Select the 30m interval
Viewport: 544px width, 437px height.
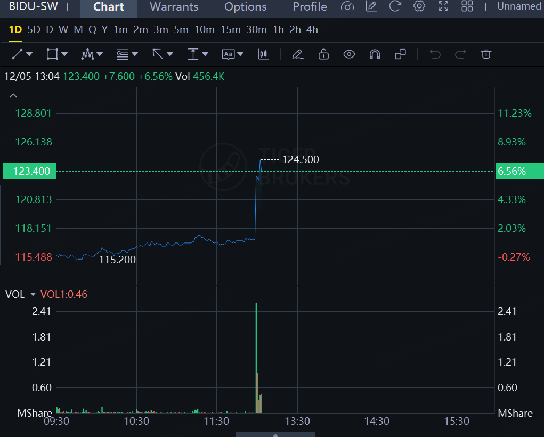[256, 29]
